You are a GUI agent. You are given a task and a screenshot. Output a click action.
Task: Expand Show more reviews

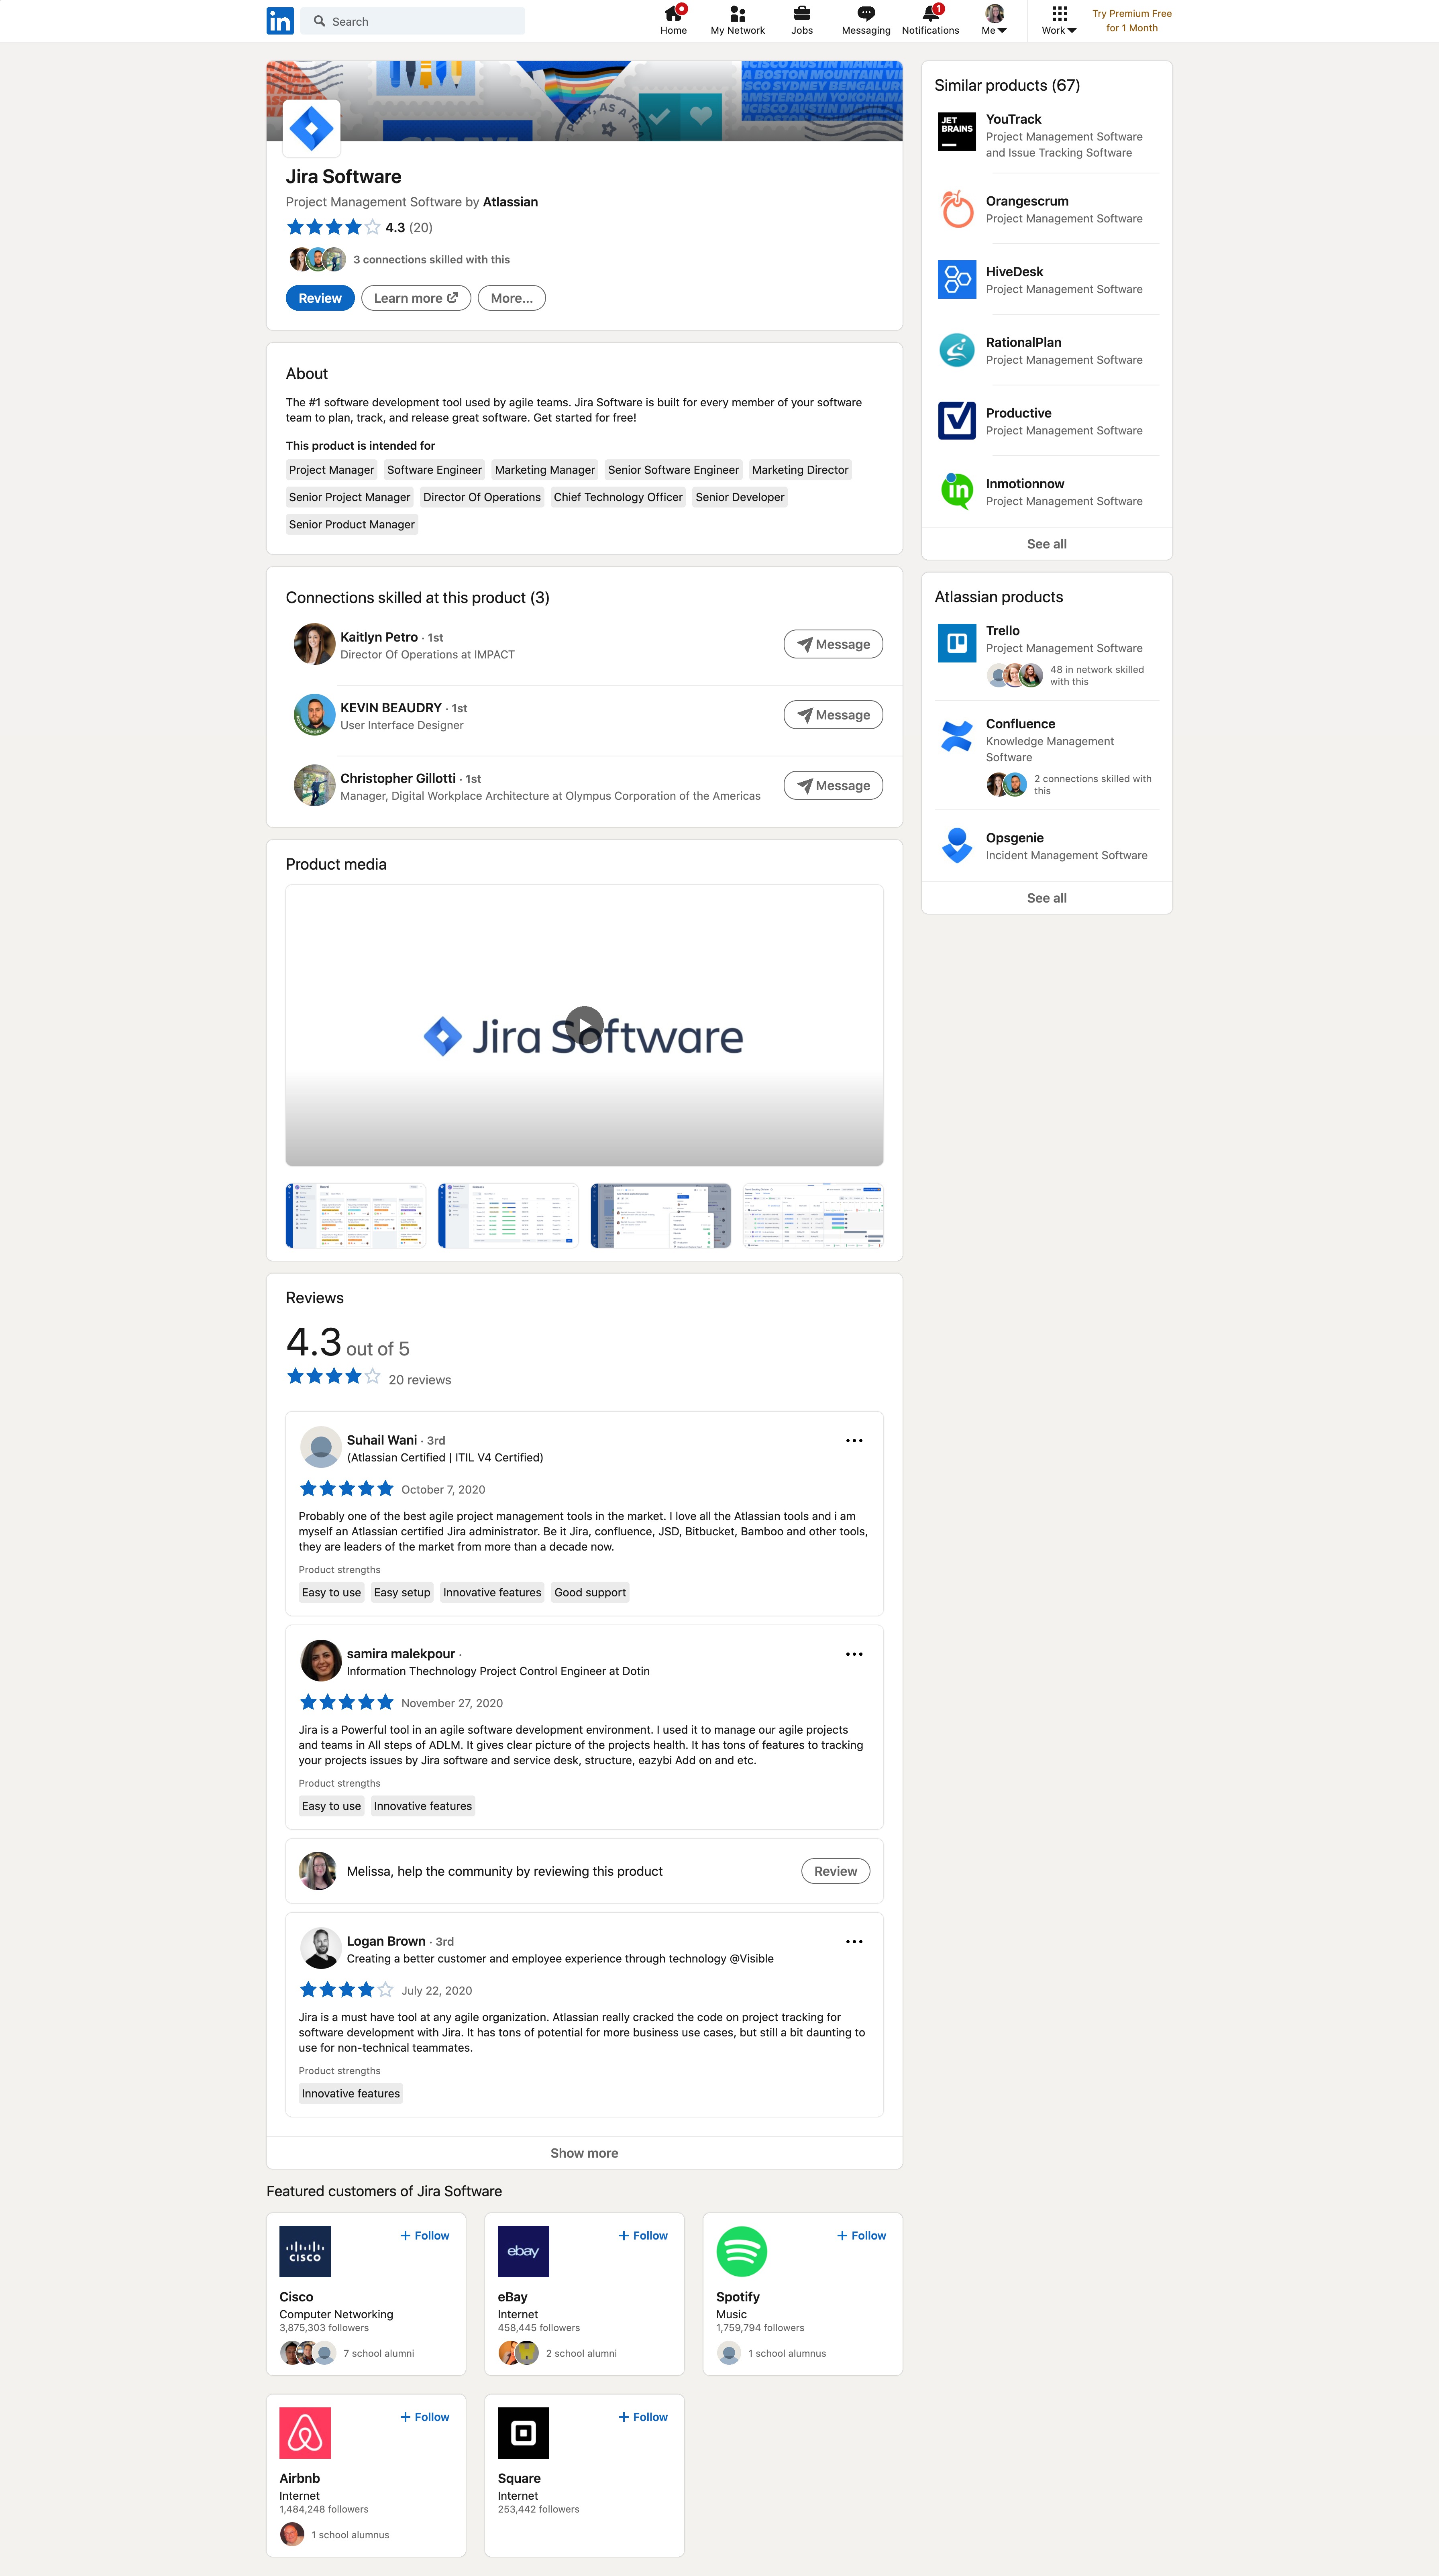pos(584,2153)
